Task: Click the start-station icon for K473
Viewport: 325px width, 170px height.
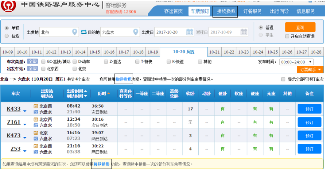Action: [x=36, y=133]
